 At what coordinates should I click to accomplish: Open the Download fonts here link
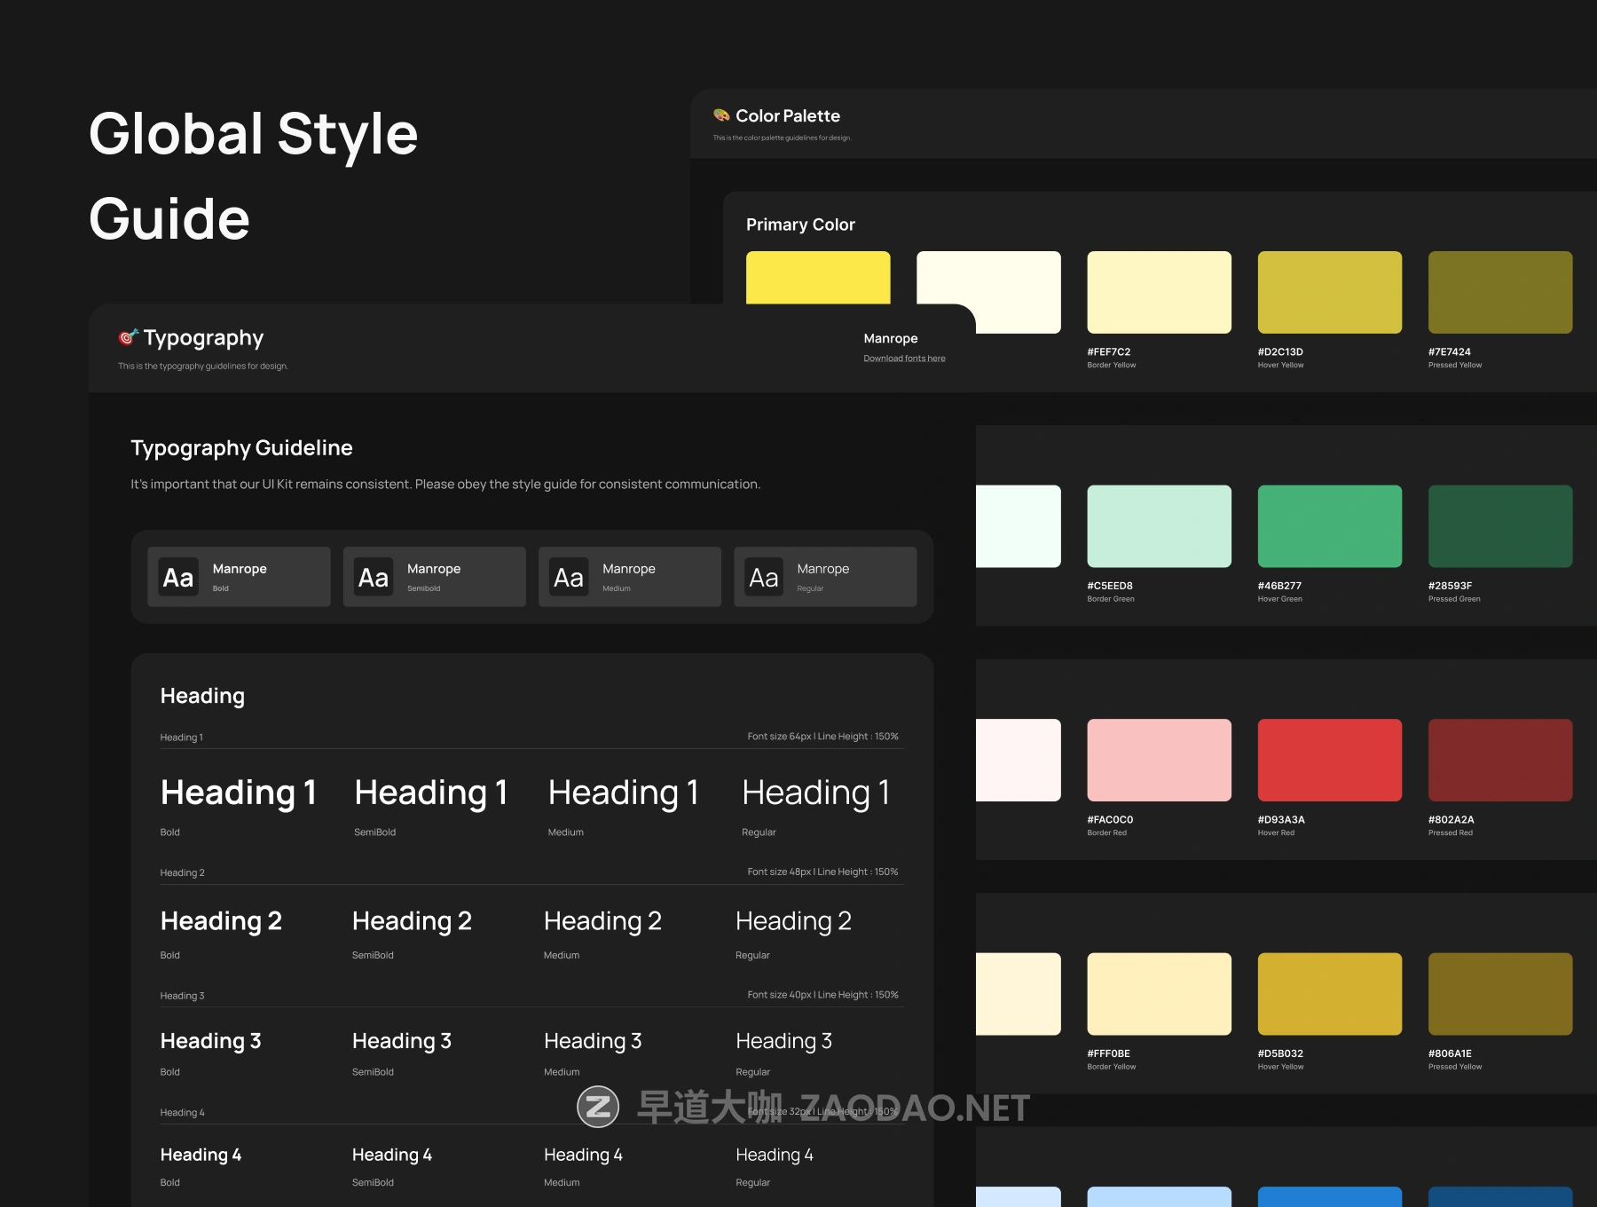coord(904,359)
